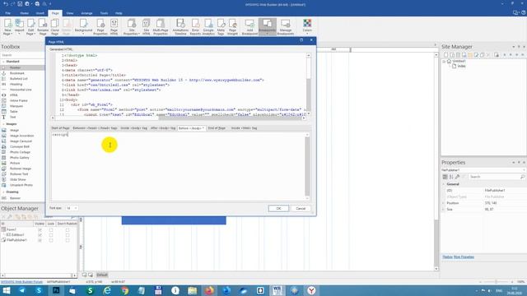Select the Start of Page tab
527x296 pixels.
pyautogui.click(x=60, y=128)
